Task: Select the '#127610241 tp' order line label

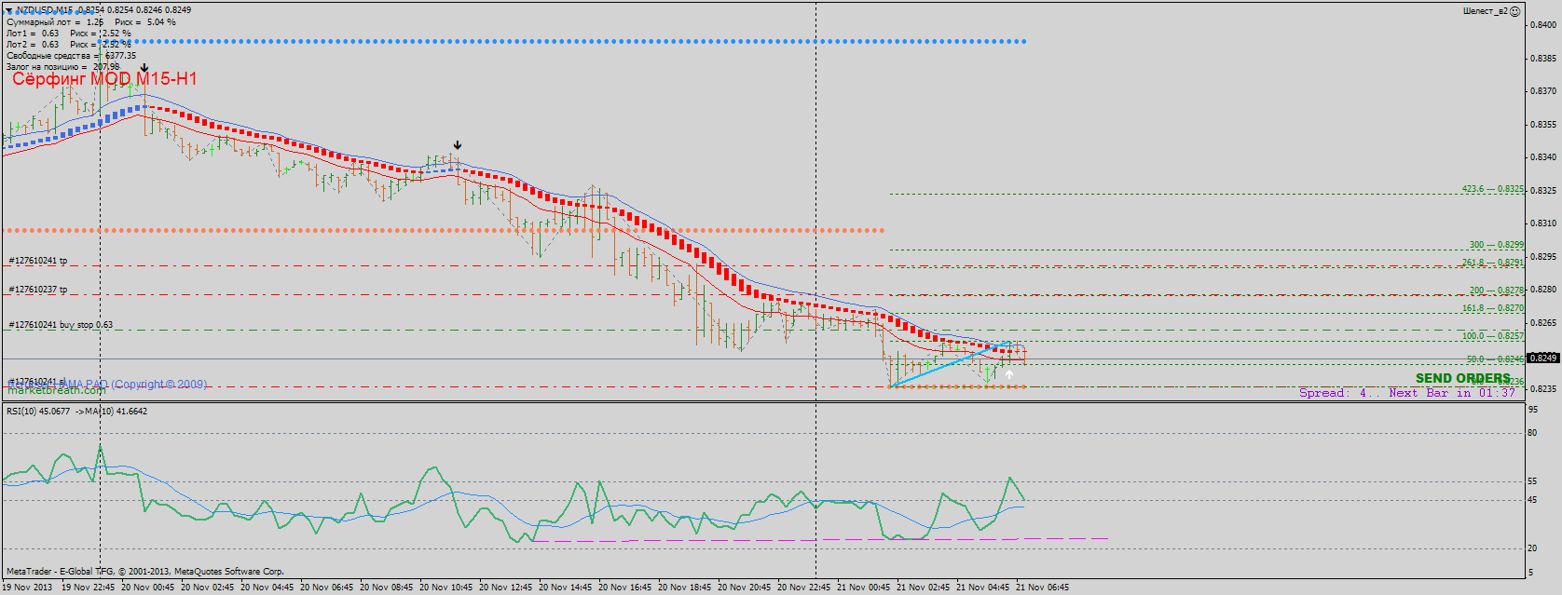Action: click(37, 261)
